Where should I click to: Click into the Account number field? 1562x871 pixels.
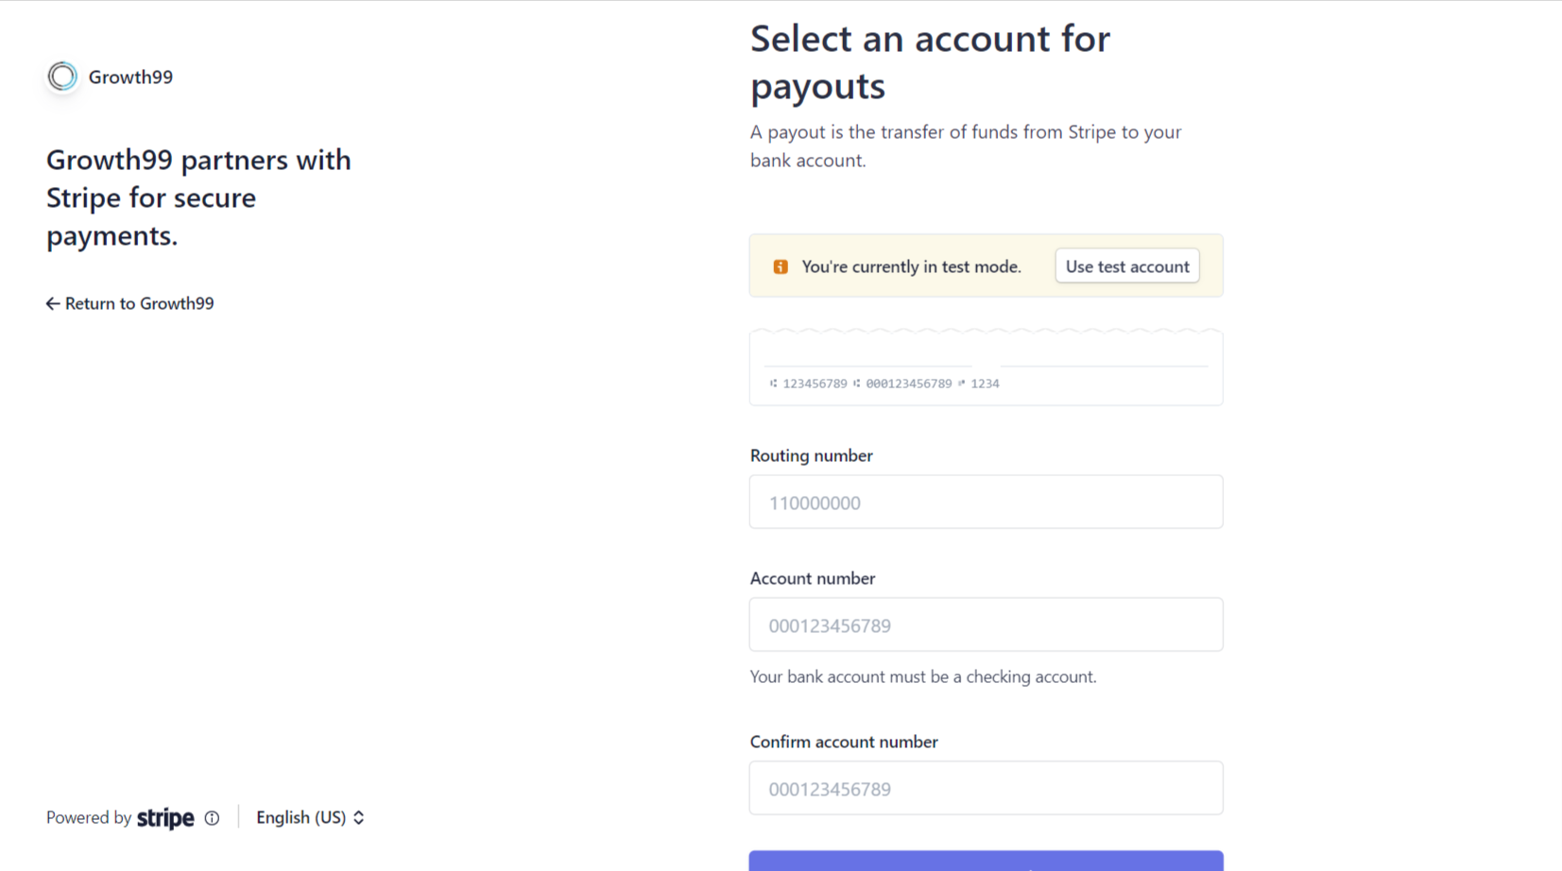[986, 624]
